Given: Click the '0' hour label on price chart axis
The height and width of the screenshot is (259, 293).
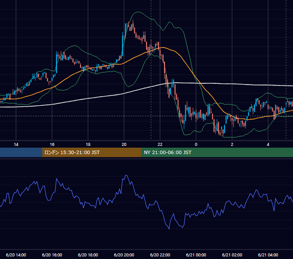Looking at the screenshot, I should (x=196, y=145).
